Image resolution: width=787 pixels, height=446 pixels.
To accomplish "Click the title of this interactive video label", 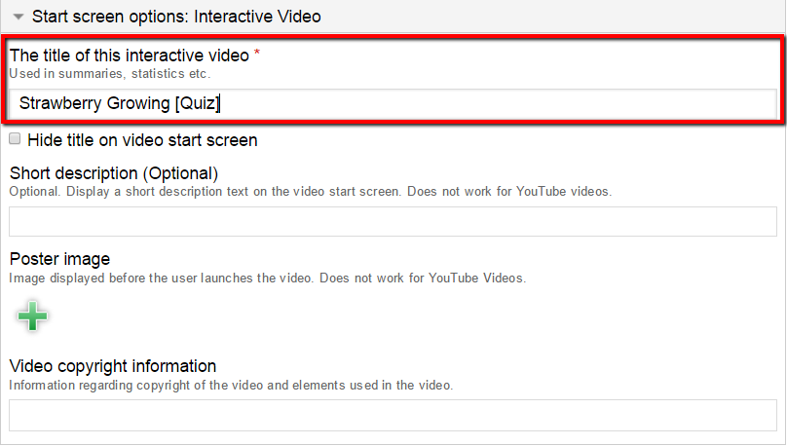I will coord(130,56).
